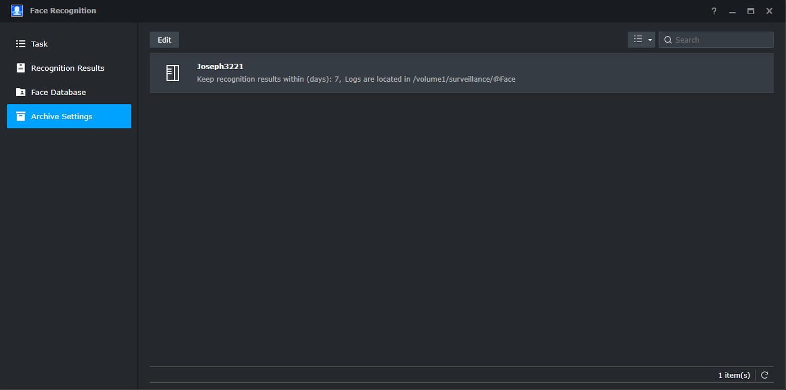Image resolution: width=786 pixels, height=390 pixels.
Task: Switch to Recognition Results
Action: pos(68,68)
